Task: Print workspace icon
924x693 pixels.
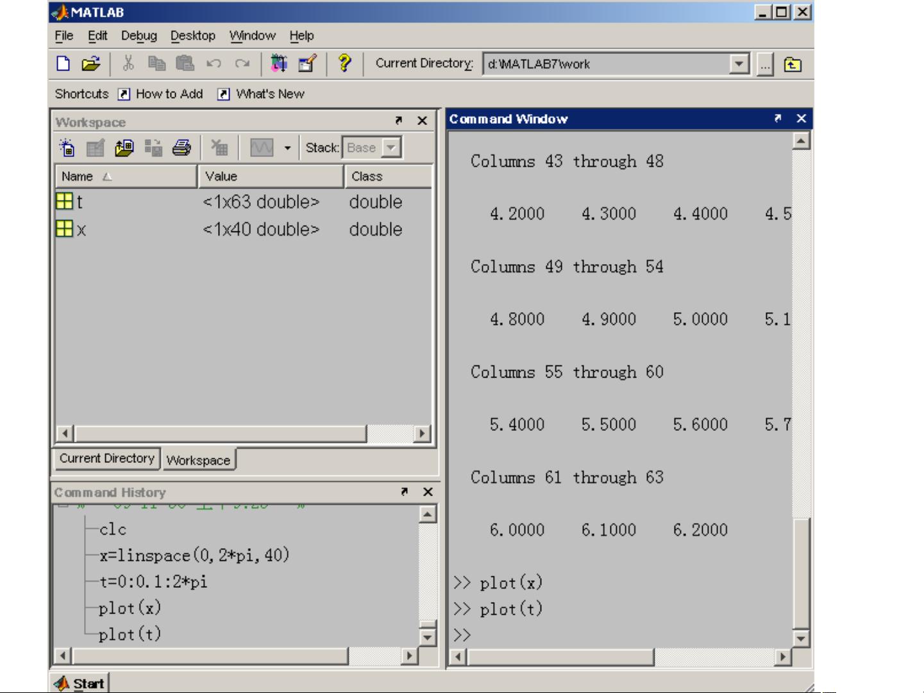Action: [x=182, y=147]
